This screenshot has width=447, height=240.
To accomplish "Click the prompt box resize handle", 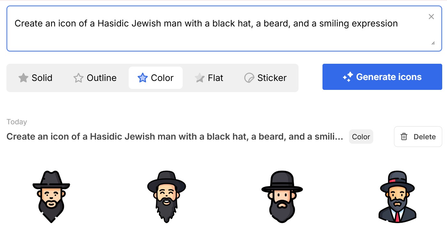I will 433,43.
